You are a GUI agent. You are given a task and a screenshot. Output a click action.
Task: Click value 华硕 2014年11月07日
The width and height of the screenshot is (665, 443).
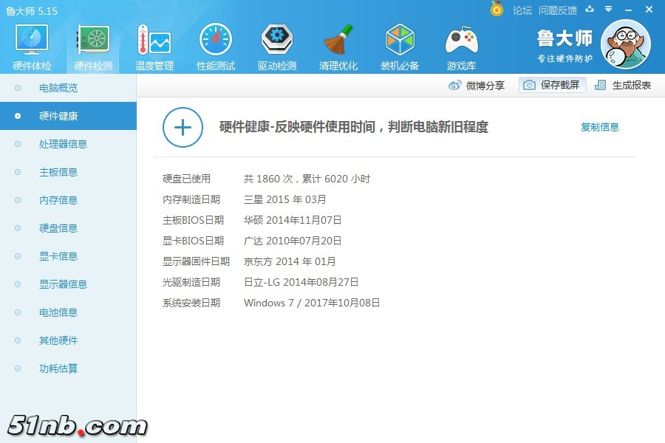pos(292,220)
